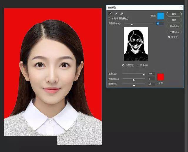Choose the 图像 radio button
188x152 pixels.
[x=138, y=65]
